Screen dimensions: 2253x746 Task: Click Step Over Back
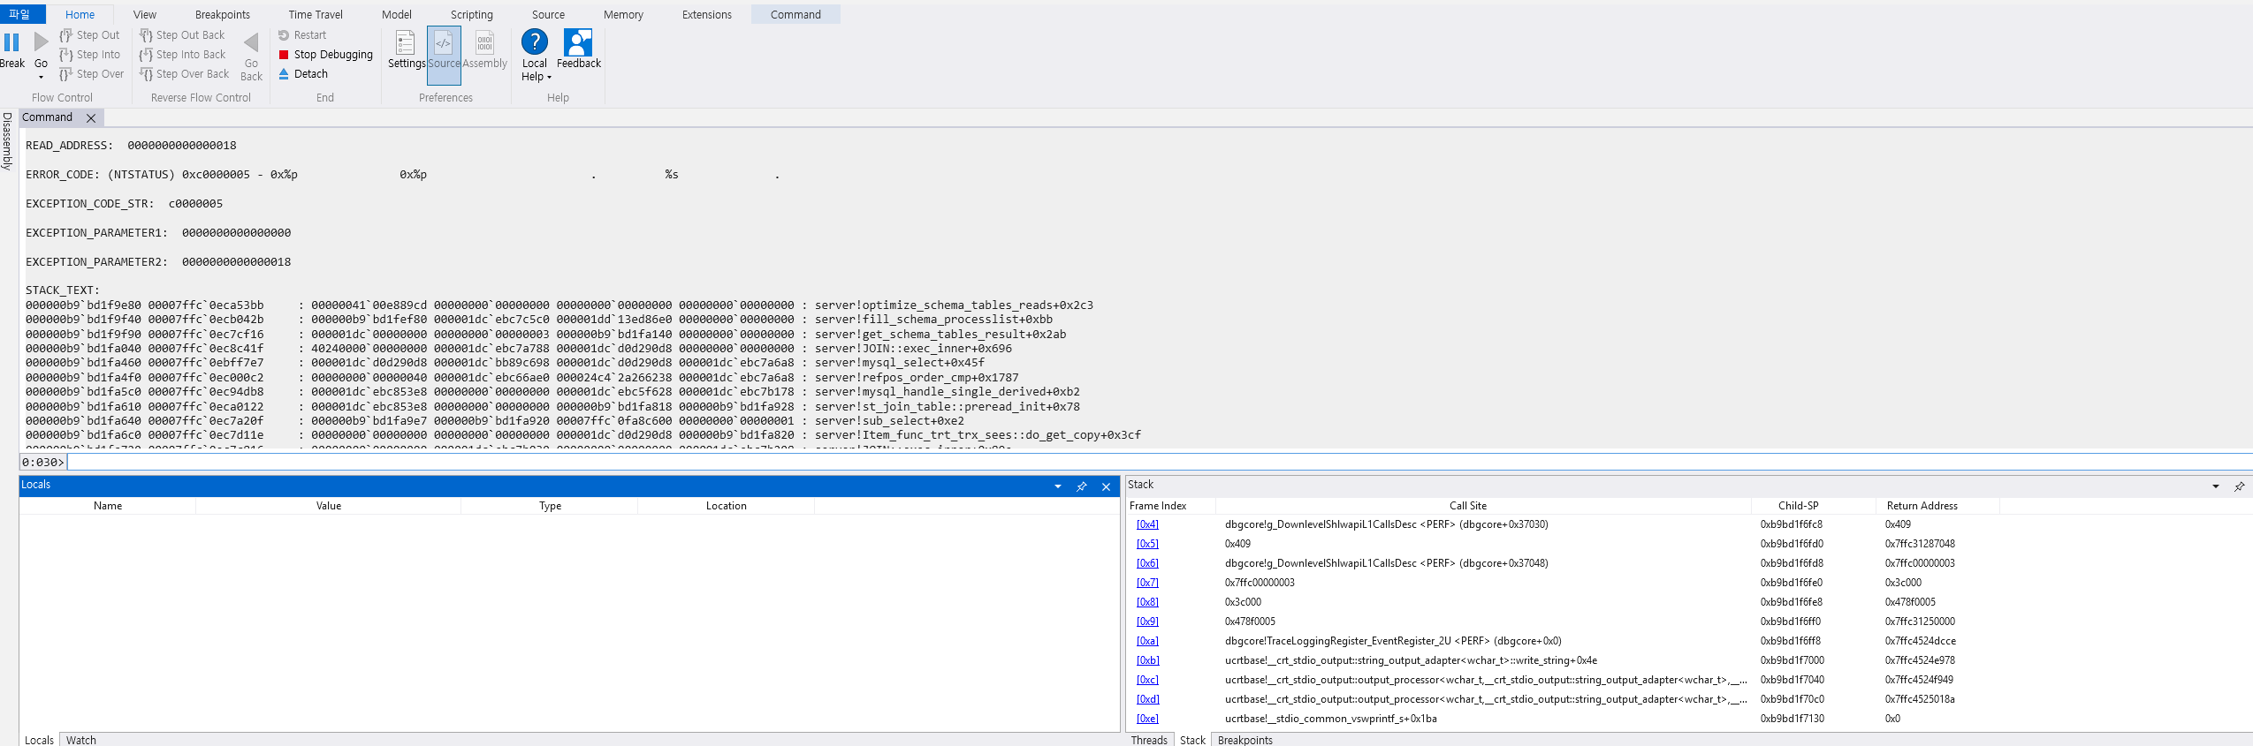coord(184,74)
